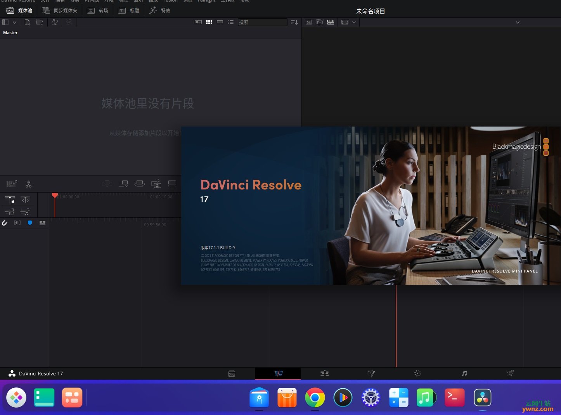Open the Fusion page wand icon
This screenshot has width=561, height=415.
point(371,373)
